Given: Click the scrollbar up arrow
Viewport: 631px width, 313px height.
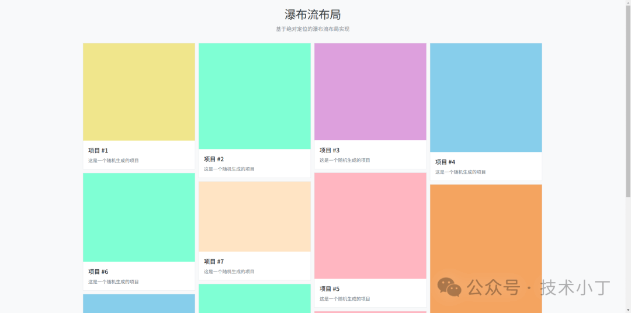Looking at the screenshot, I should (627, 3).
